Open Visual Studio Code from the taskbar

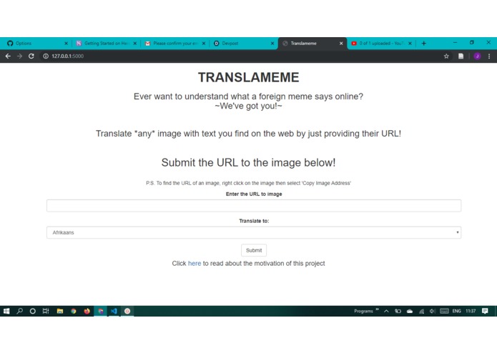coord(114,312)
